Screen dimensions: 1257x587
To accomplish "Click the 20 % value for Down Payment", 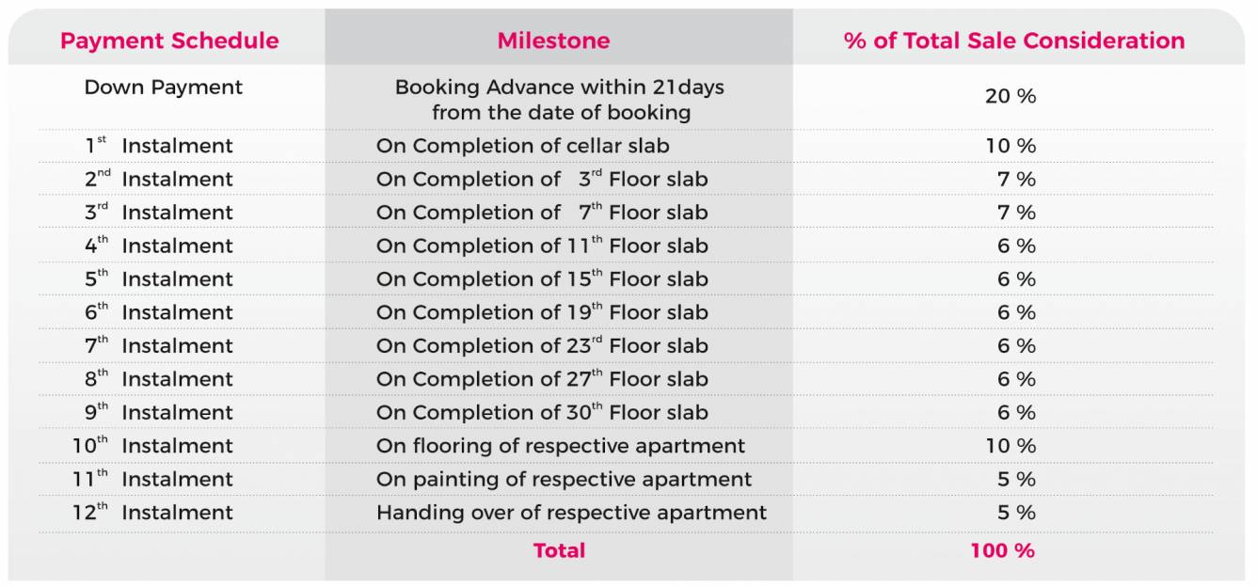I will pos(1010,96).
